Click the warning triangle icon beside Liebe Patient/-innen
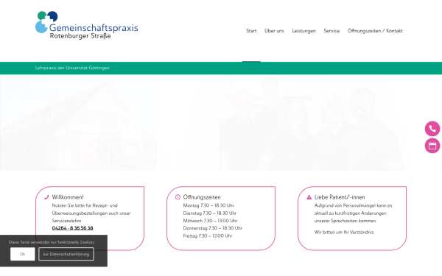 point(309,197)
